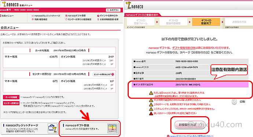Click the ポイント残高 34P amount in card balance
This screenshot has width=253, height=137.
[111, 57]
